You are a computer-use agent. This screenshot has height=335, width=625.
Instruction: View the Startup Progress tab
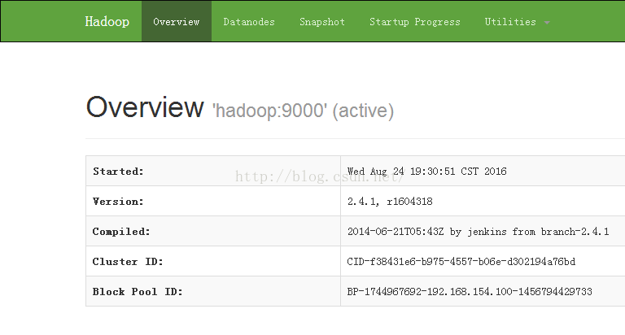[414, 21]
